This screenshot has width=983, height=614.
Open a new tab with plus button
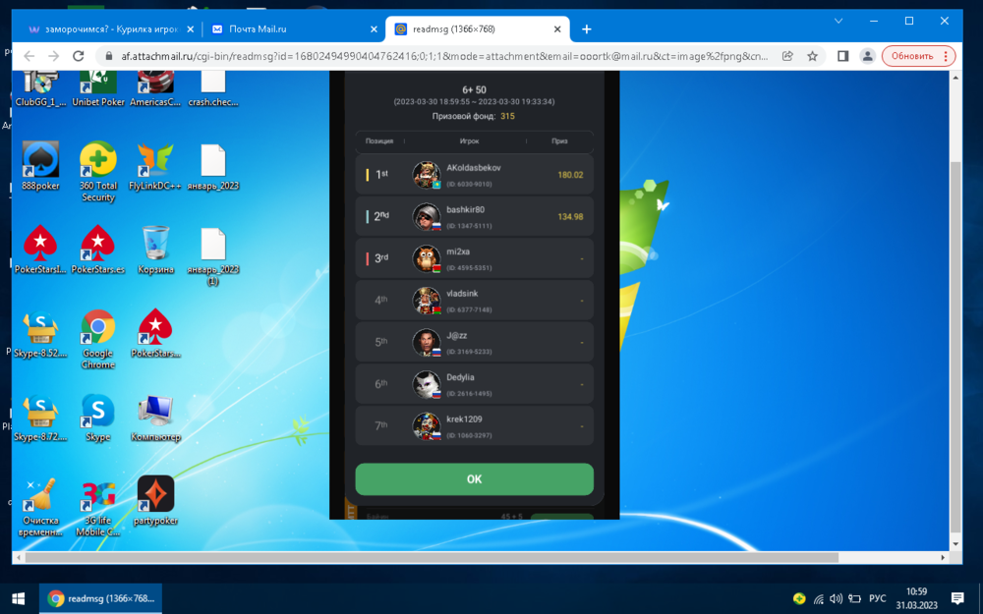587,29
